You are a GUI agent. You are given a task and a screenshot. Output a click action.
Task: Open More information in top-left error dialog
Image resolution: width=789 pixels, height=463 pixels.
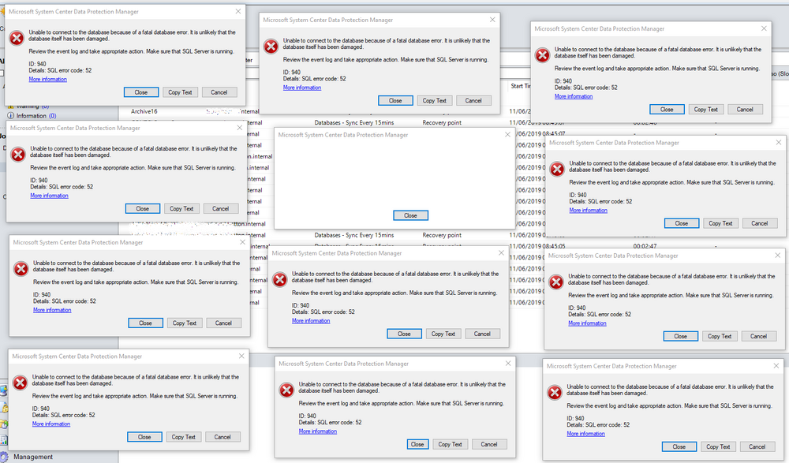(x=48, y=79)
